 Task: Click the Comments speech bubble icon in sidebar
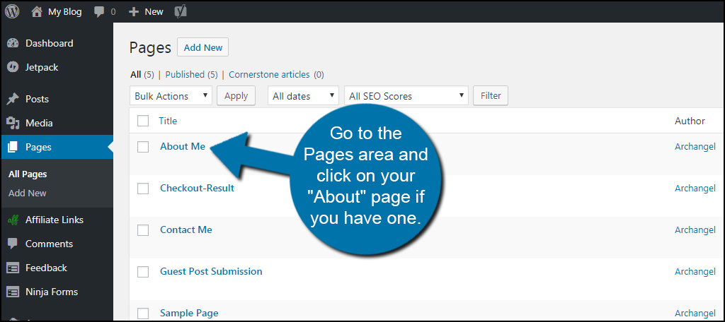[x=13, y=244]
